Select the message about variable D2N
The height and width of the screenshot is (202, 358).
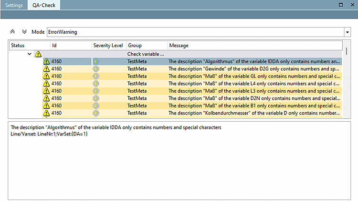[254, 98]
